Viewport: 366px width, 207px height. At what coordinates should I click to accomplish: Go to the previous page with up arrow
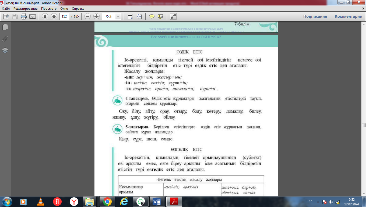coord(45,16)
